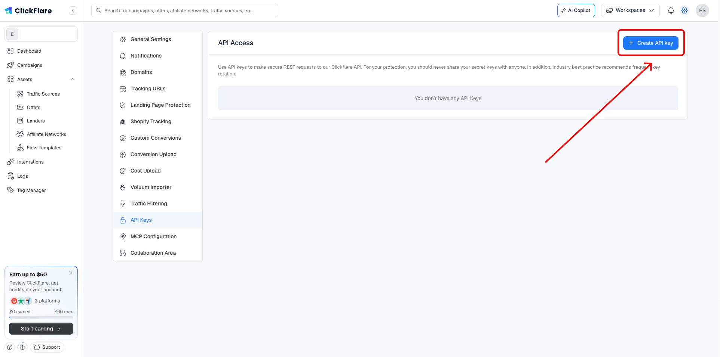Click the ClickFlare logo
Viewport: 720px width, 357px height.
click(28, 10)
